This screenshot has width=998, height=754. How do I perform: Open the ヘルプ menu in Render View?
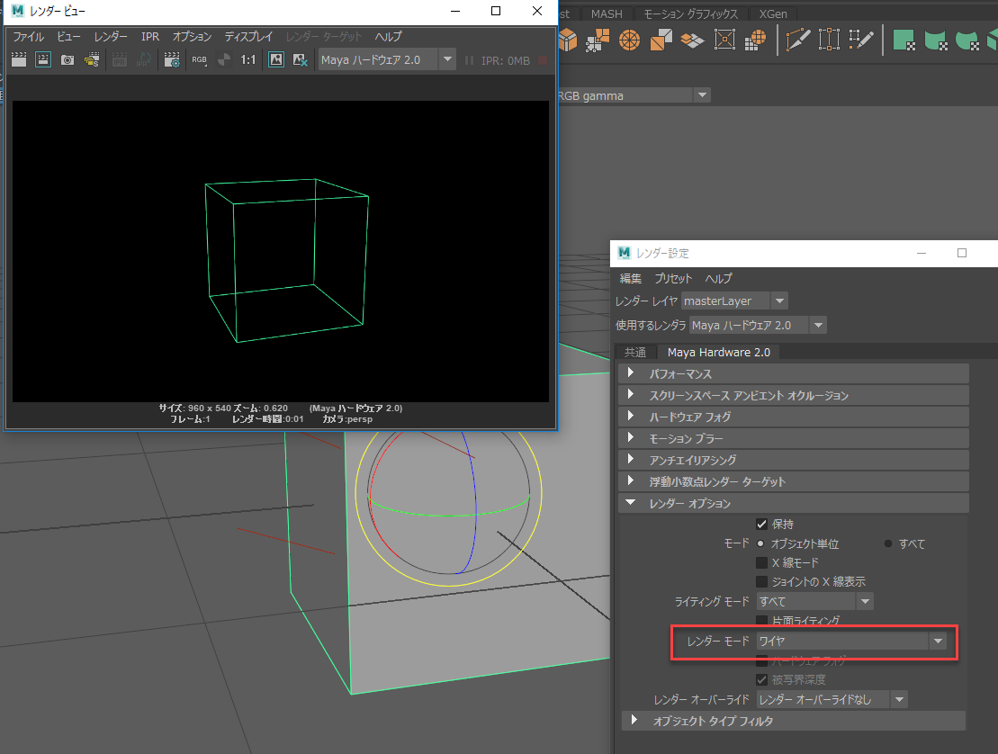[x=388, y=37]
